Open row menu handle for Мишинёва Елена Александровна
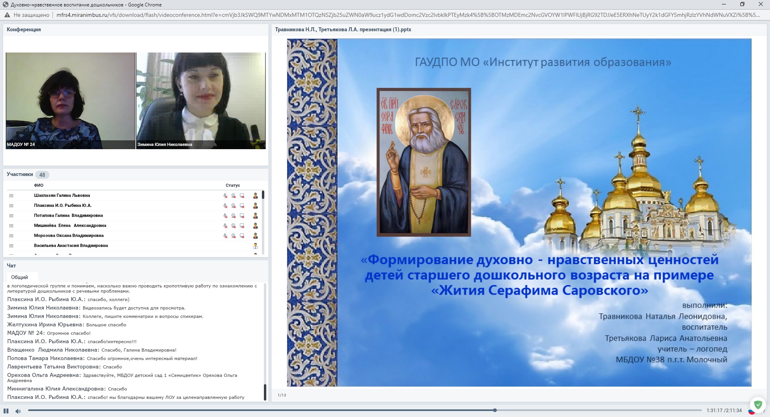The height and width of the screenshot is (417, 770). (11, 226)
